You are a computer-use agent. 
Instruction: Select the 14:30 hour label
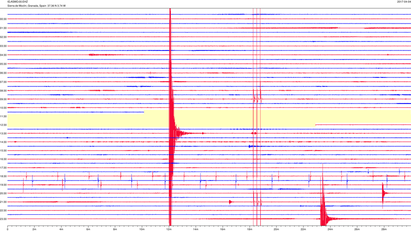[3, 142]
